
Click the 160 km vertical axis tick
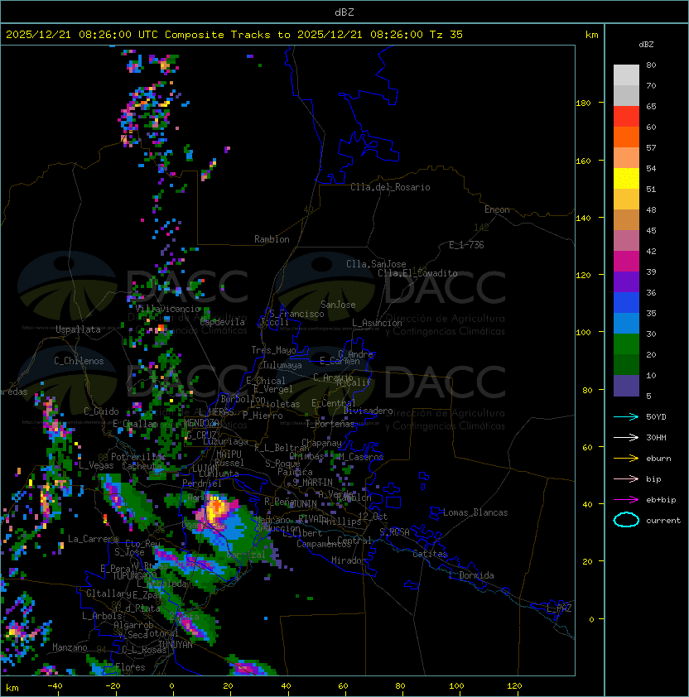click(583, 161)
